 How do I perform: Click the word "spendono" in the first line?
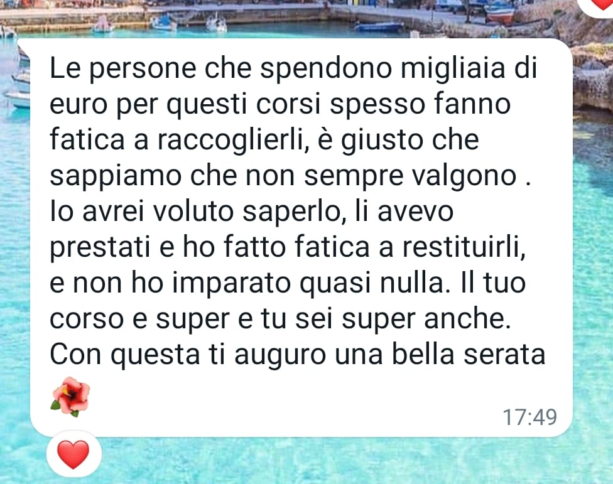click(326, 69)
